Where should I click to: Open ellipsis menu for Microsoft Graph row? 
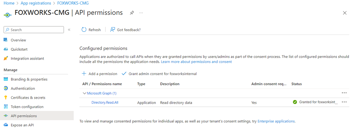(x=344, y=93)
